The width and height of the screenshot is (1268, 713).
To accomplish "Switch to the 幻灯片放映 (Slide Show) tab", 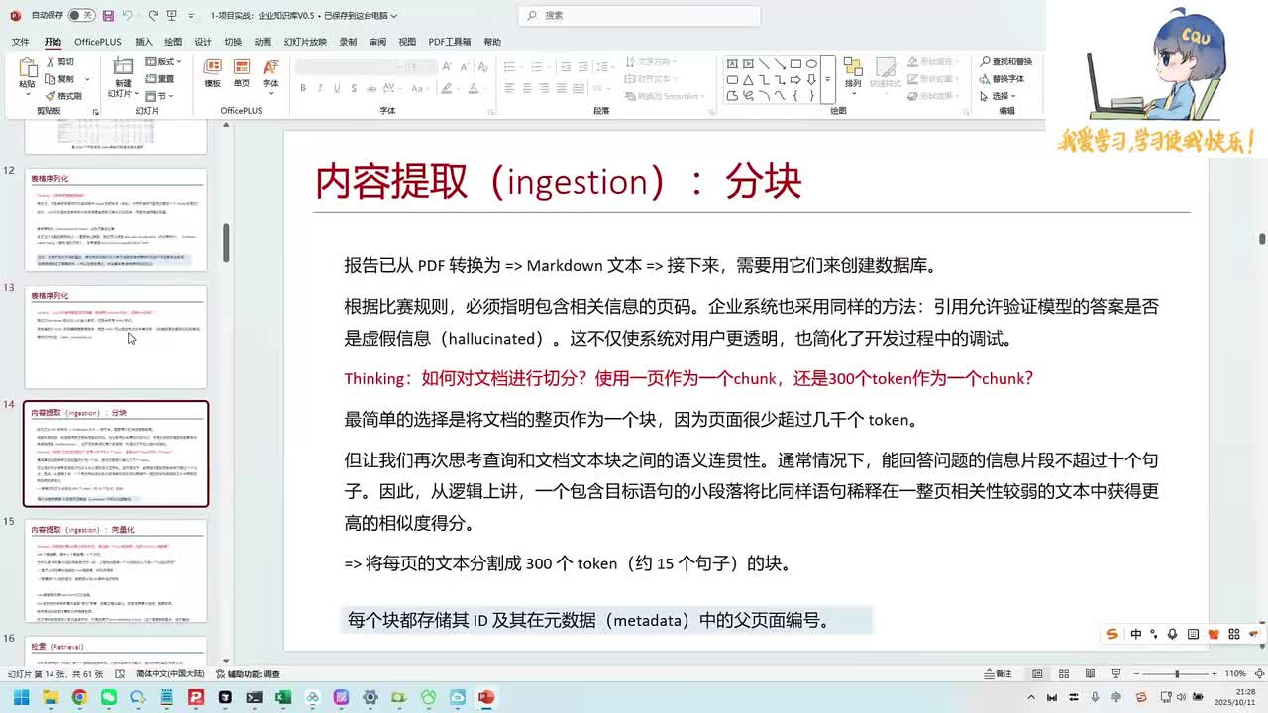I will (x=305, y=42).
